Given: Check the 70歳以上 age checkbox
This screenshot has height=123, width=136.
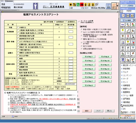Looking at the screenshot, I should point(18,27).
